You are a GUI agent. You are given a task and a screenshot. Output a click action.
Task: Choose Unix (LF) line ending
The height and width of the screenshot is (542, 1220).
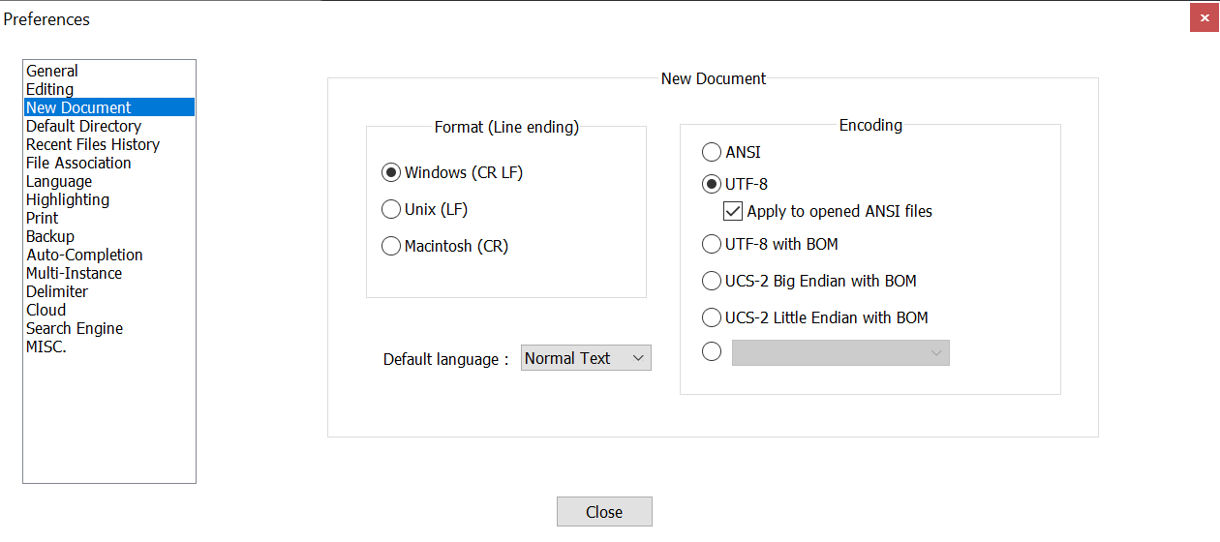391,209
